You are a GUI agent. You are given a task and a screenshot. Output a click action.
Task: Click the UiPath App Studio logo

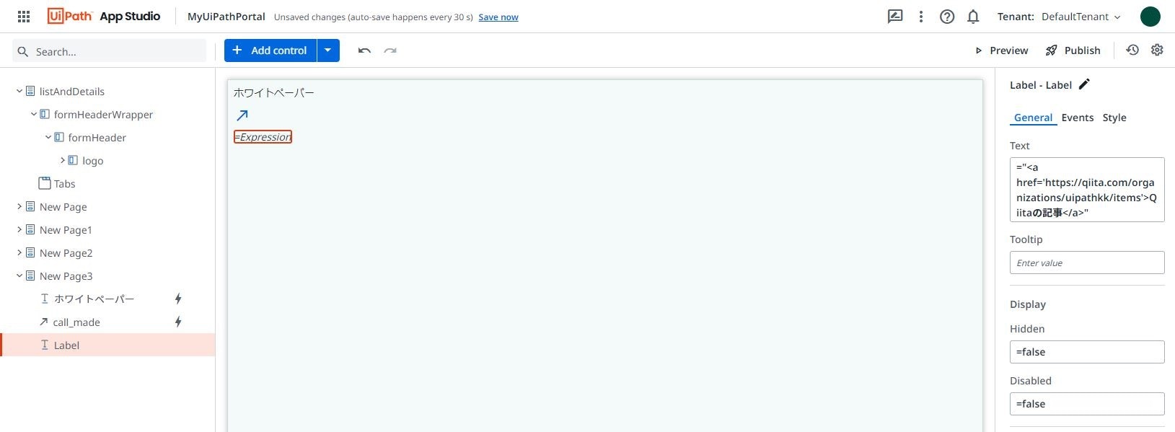click(x=104, y=17)
